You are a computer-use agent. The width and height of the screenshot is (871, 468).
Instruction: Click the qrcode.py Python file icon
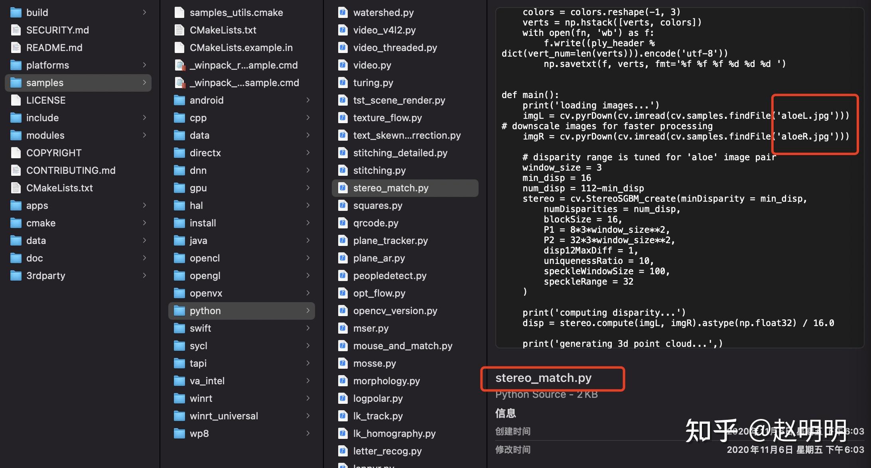point(343,223)
